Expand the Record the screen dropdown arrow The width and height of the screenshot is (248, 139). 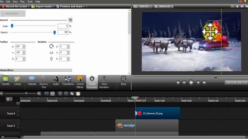tap(29, 7)
